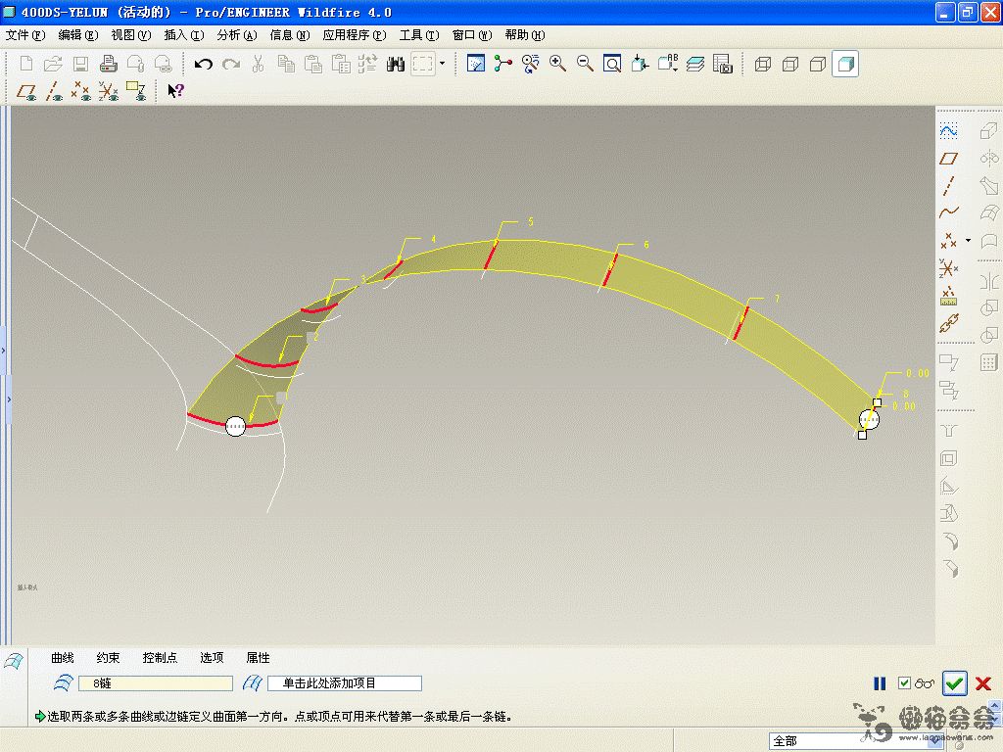Open the 曲线 dashboard tab
Image resolution: width=1003 pixels, height=752 pixels.
point(63,658)
